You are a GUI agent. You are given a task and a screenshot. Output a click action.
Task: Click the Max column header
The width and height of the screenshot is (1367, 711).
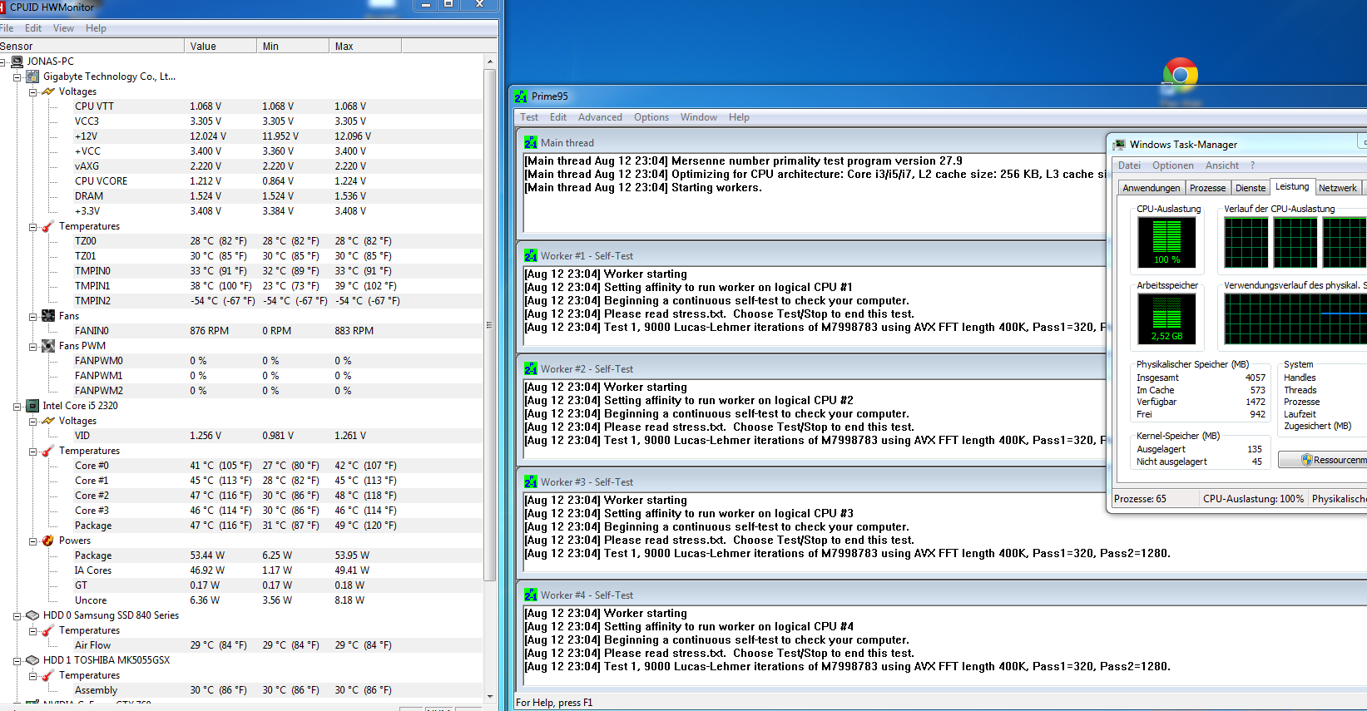[x=365, y=47]
